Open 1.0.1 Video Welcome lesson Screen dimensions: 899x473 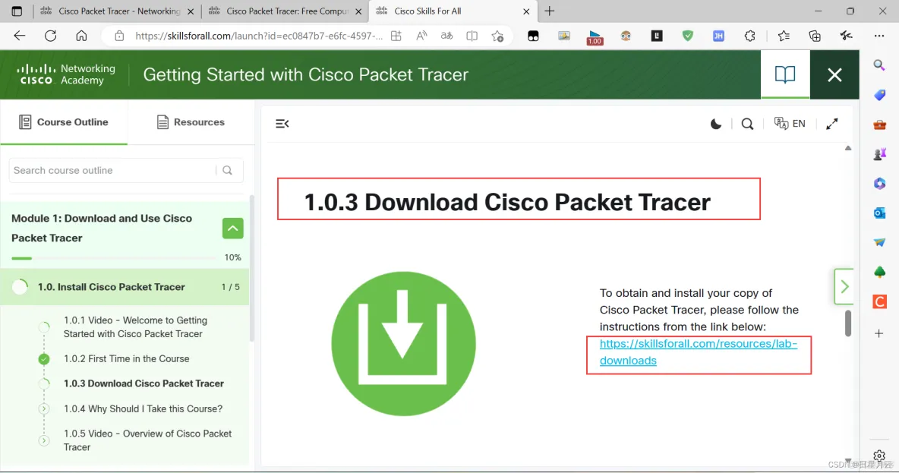[135, 326]
